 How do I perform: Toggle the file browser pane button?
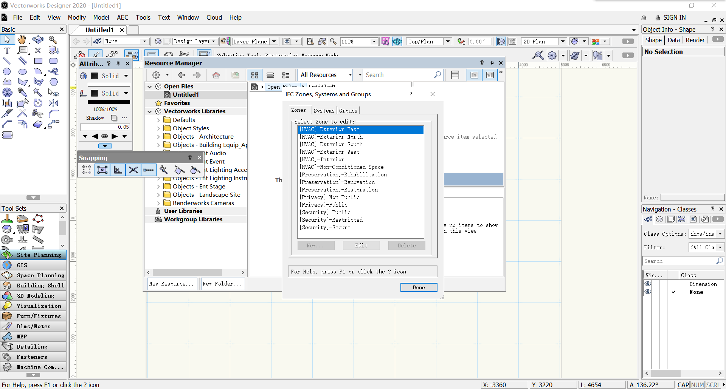click(x=474, y=75)
